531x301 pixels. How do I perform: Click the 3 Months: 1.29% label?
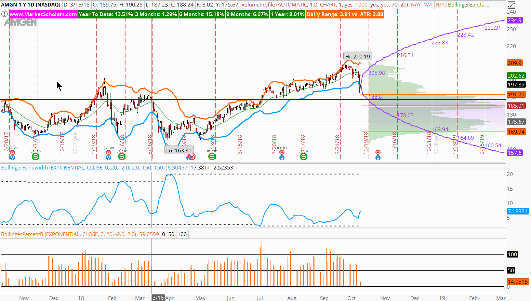[x=156, y=14]
